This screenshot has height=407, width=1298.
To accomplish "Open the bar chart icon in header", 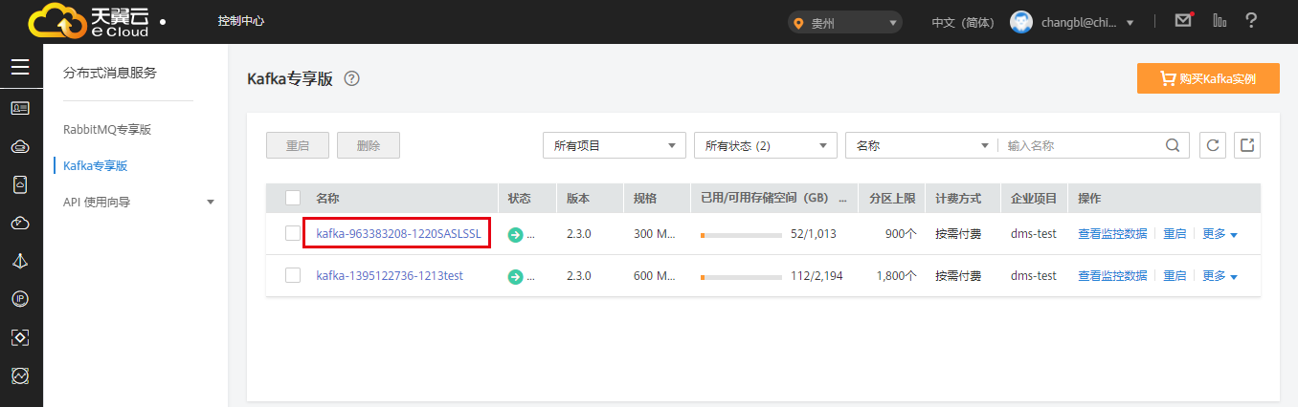I will (x=1219, y=20).
